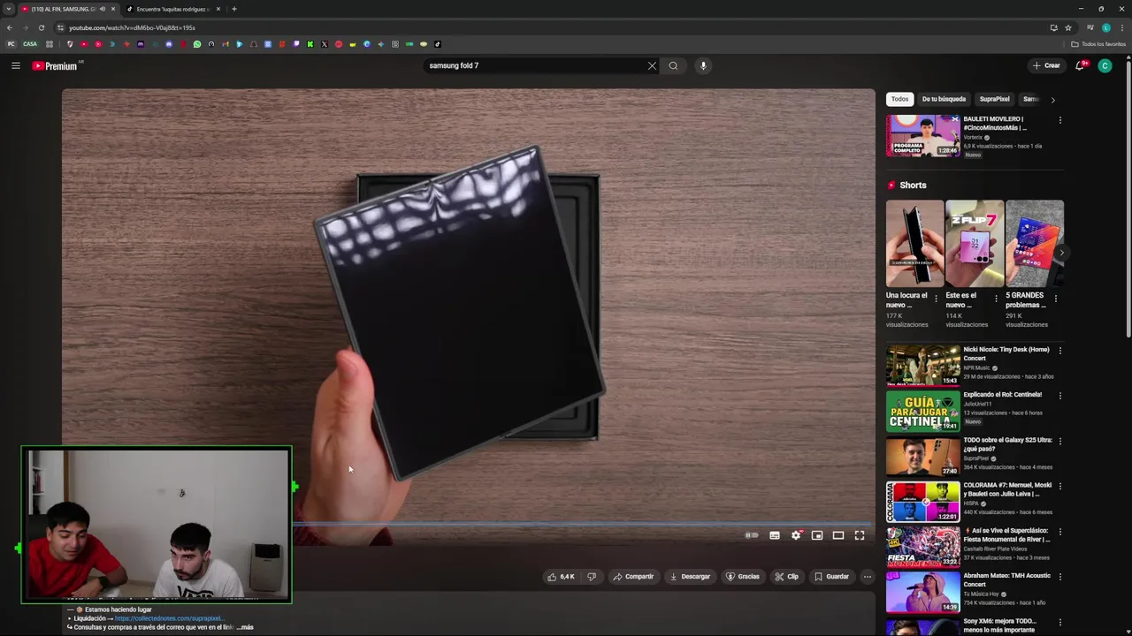Toggle the autoplay switch in the player
1132x636 pixels.
click(x=752, y=535)
